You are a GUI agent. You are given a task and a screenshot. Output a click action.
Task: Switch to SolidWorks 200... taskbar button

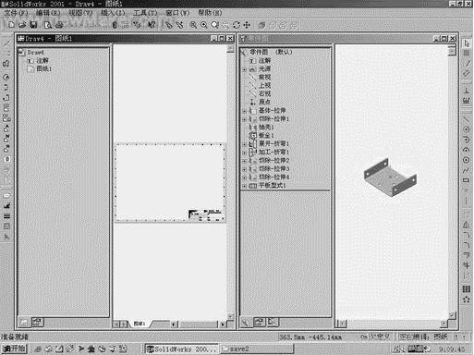tap(182, 349)
